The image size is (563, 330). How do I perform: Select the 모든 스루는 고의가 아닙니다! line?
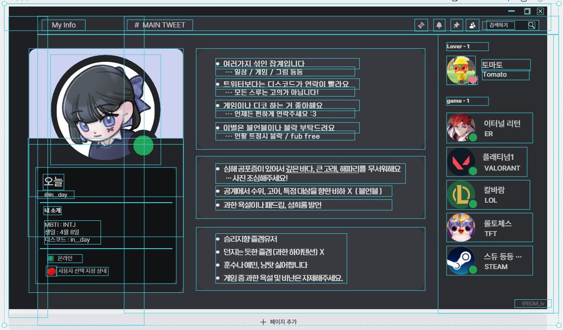(x=272, y=93)
